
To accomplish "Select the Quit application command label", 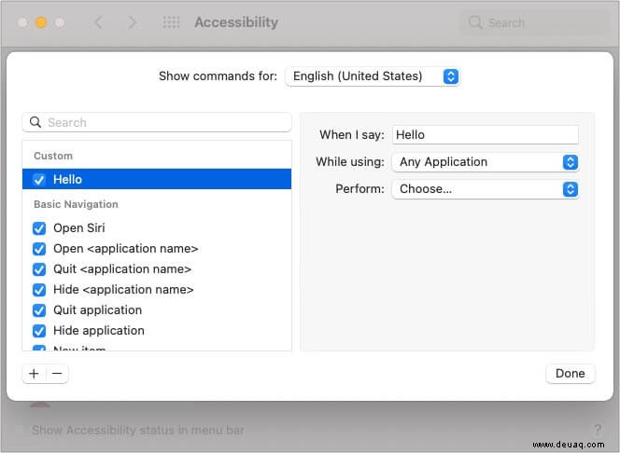I will (x=98, y=310).
